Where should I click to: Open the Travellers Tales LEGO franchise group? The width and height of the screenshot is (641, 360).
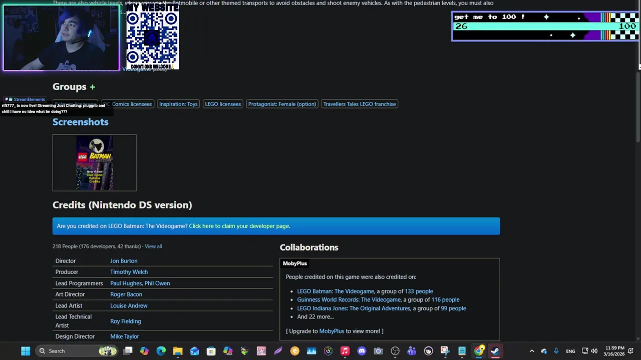point(360,104)
